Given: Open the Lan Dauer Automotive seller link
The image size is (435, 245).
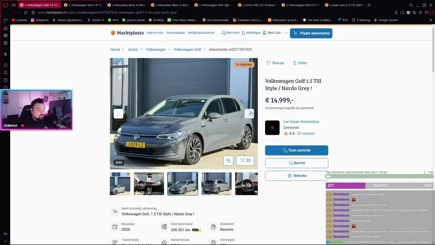Looking at the screenshot, I should pos(301,121).
